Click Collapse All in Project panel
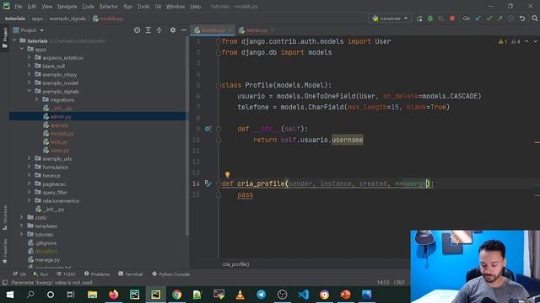Image resolution: width=540 pixels, height=303 pixels. point(159,30)
